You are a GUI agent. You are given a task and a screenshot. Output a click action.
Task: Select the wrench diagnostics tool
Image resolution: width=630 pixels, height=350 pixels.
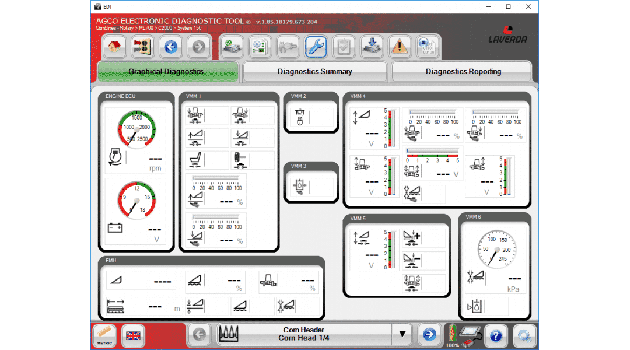click(316, 47)
